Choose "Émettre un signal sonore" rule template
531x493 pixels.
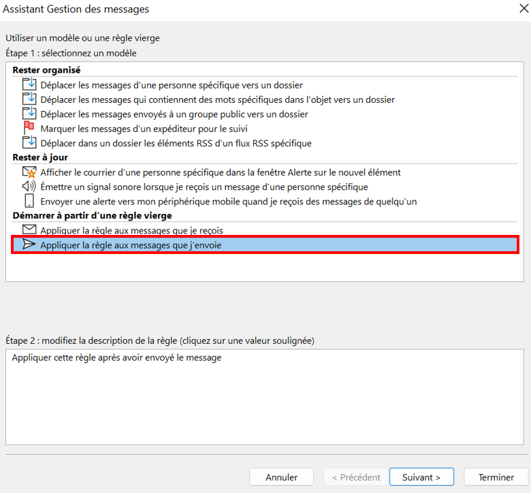(204, 187)
